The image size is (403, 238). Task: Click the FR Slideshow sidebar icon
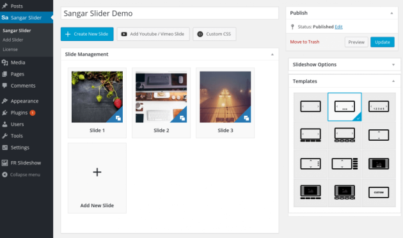(x=4, y=163)
